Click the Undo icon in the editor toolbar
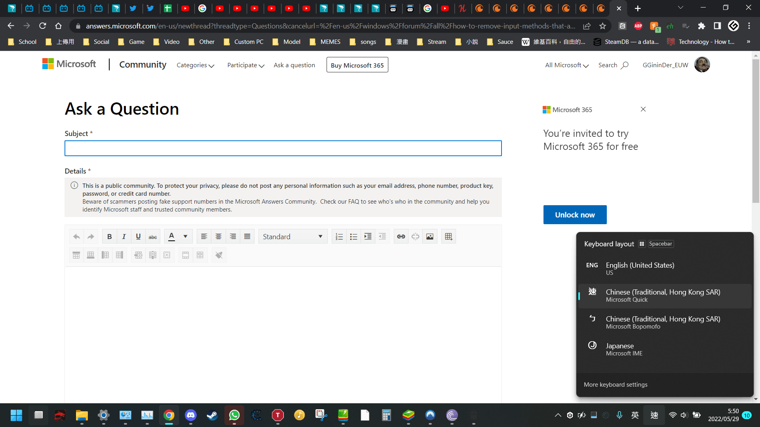This screenshot has width=760, height=427. coord(76,236)
